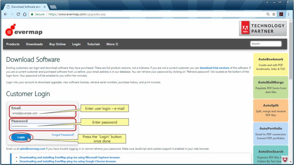
Task: Follow the download trial versions link
Action: tap(214, 68)
